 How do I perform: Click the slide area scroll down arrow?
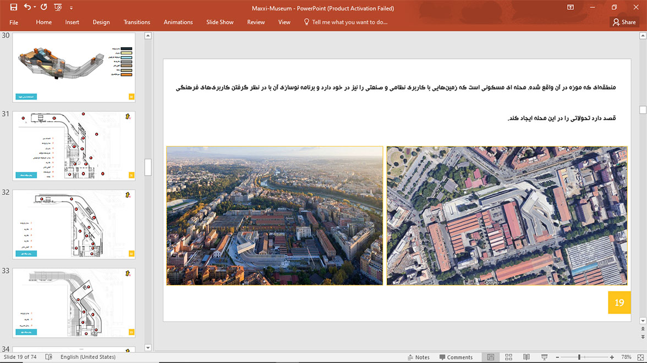coord(643,321)
